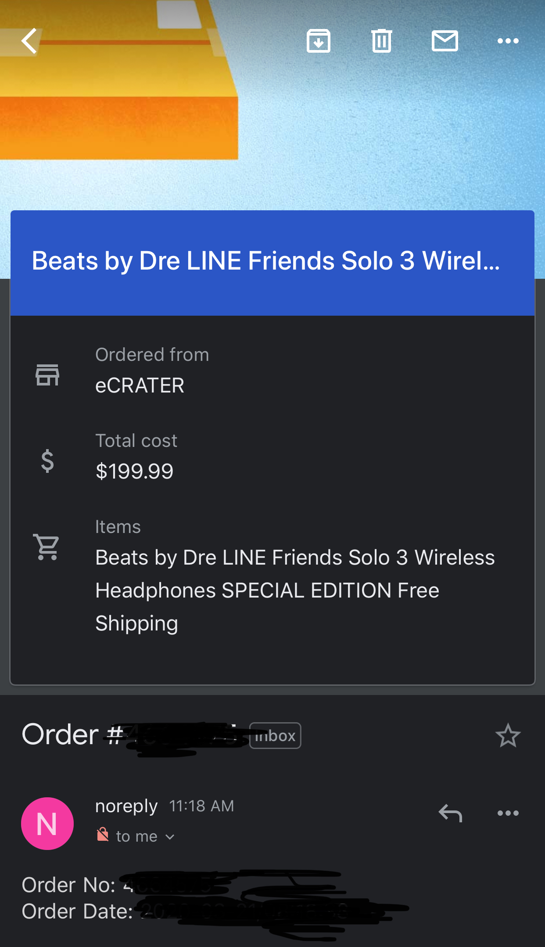Screen dimensions: 545x947
Task: Delete the email with trash icon
Action: 381,41
